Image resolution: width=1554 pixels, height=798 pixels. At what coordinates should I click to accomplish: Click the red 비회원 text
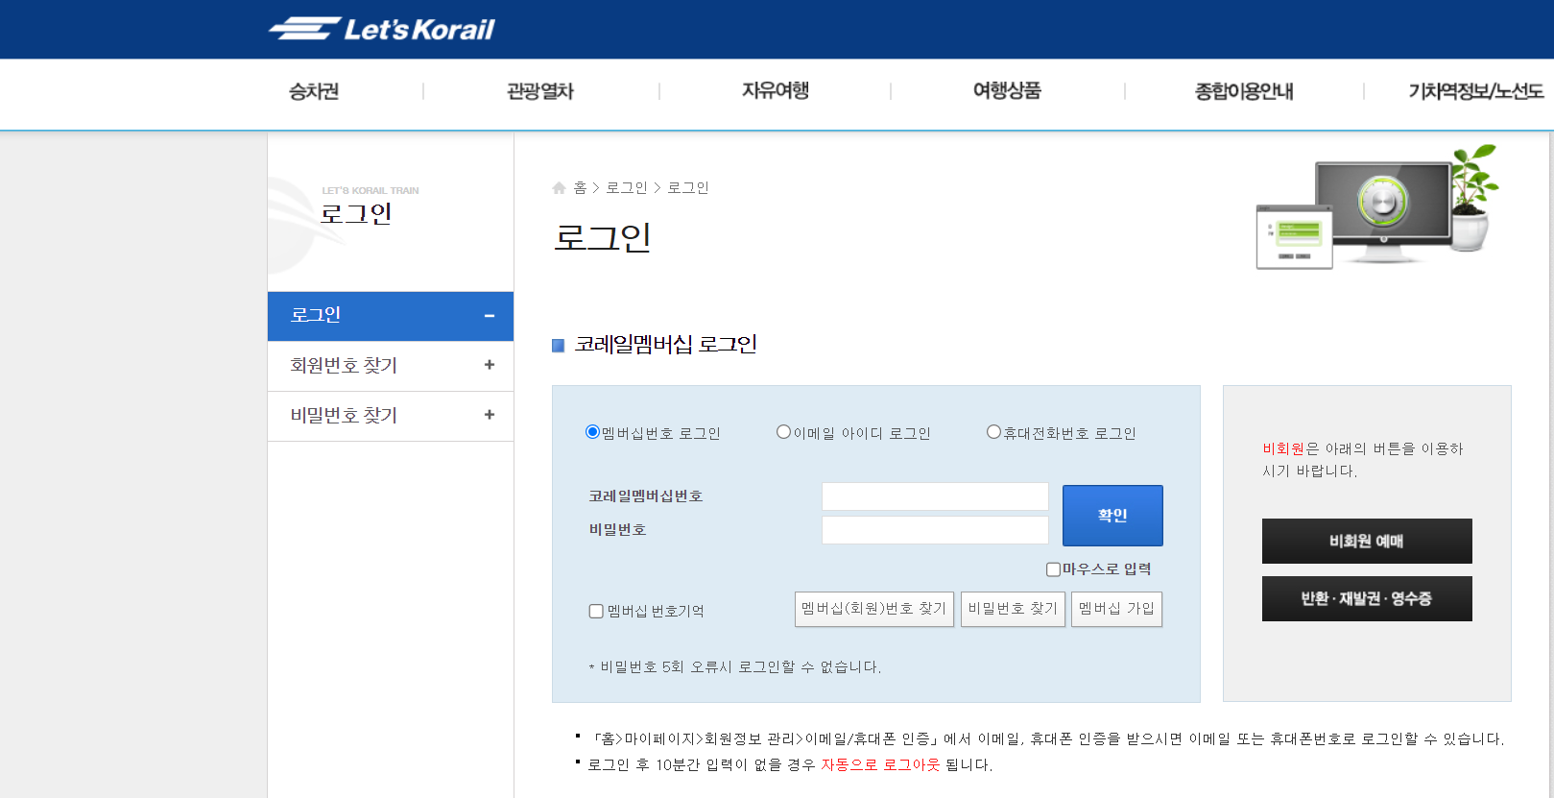point(1283,448)
